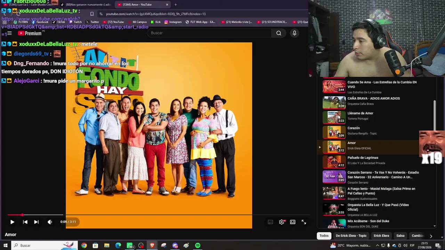Image resolution: width=445 pixels, height=250 pixels.
Task: Filter suggestions by Erick Elera chip
Action: pyautogui.click(x=381, y=236)
